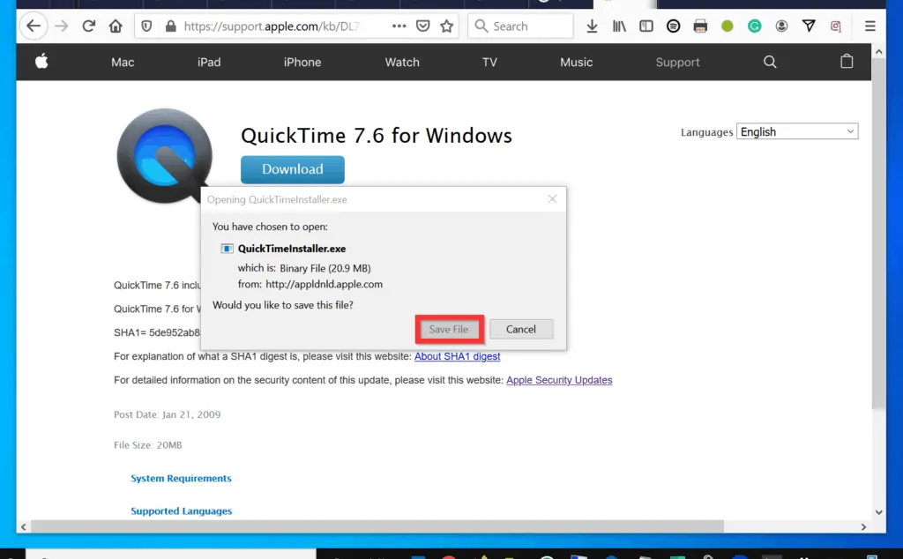Open the Grammarly extension icon
Screen dimensions: 903x559
(x=755, y=26)
